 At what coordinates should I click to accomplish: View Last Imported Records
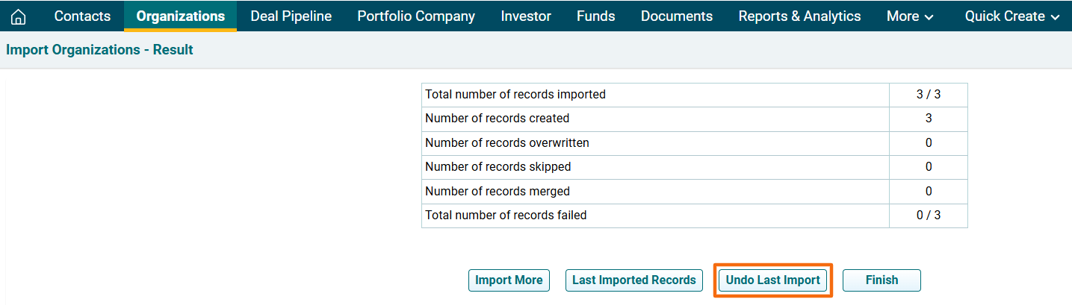pyautogui.click(x=633, y=280)
